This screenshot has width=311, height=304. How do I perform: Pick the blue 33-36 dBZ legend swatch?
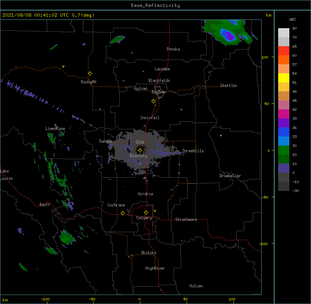[x=284, y=132]
